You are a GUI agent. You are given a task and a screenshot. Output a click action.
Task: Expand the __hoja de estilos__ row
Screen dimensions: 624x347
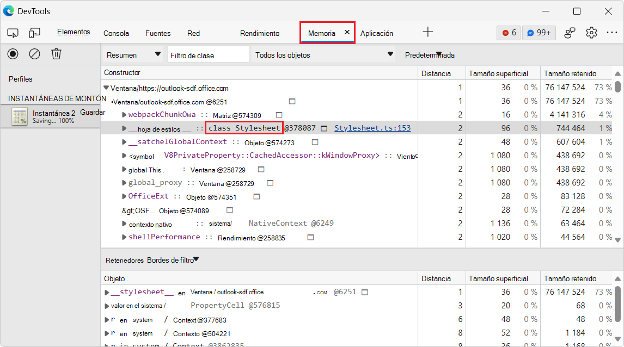[124, 128]
